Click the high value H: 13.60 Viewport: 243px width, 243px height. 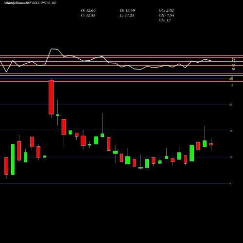pyautogui.click(x=127, y=11)
